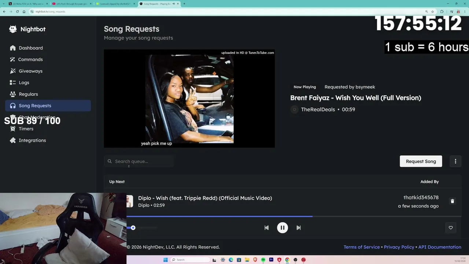The image size is (469, 264).
Task: Click the Regulars people icon
Action: pos(13,94)
